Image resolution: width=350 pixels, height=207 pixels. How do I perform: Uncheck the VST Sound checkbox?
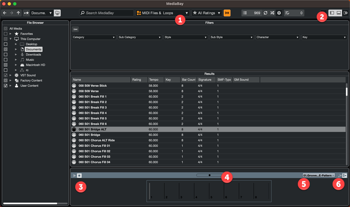[x=6, y=75]
